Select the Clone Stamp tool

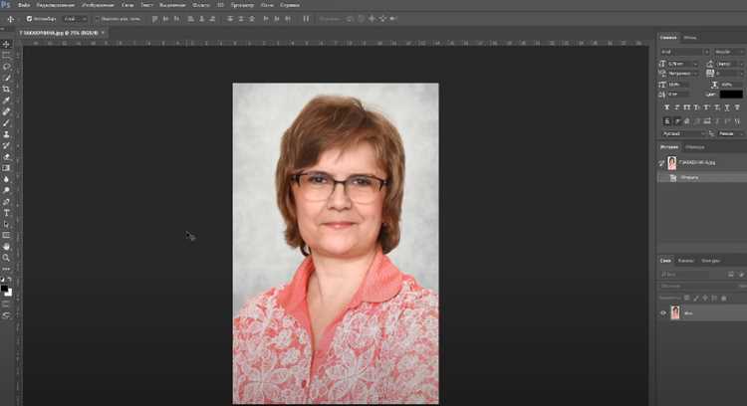(6, 134)
